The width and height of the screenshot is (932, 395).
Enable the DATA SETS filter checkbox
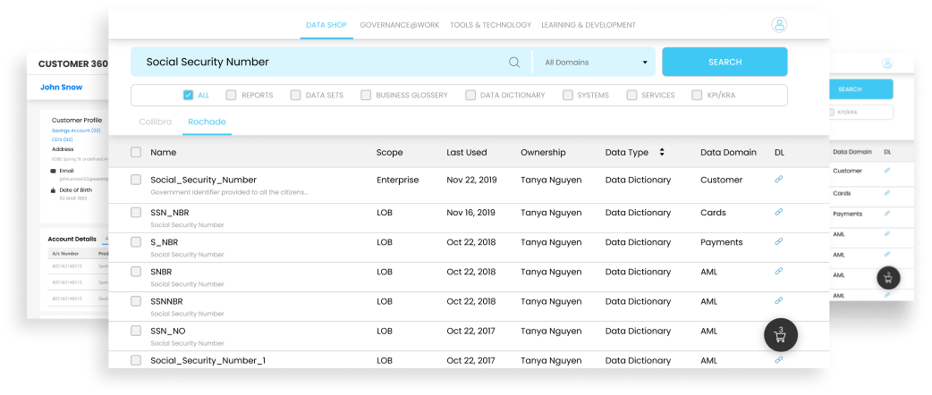(295, 95)
